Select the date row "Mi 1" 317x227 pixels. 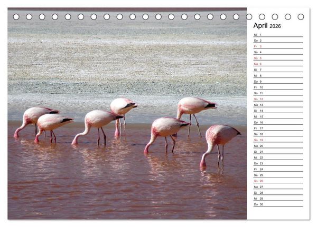[278, 35]
